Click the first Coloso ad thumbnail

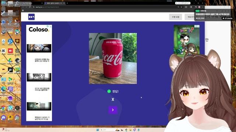(39, 48)
